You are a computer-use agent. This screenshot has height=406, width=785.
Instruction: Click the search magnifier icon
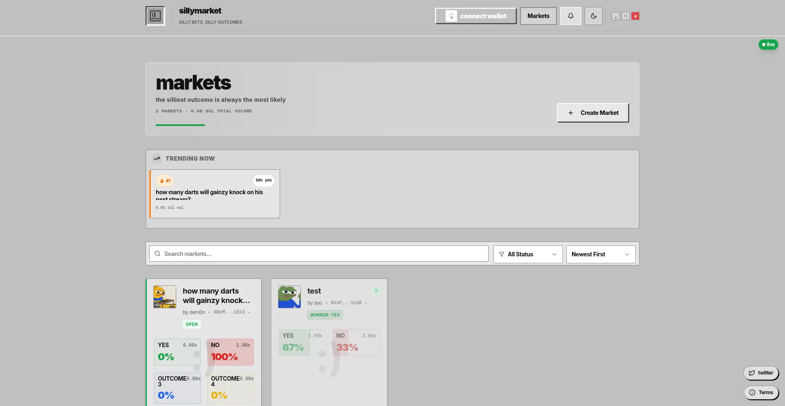point(157,254)
